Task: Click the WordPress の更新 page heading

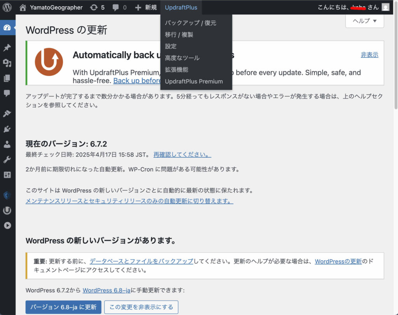Action: pyautogui.click(x=66, y=30)
